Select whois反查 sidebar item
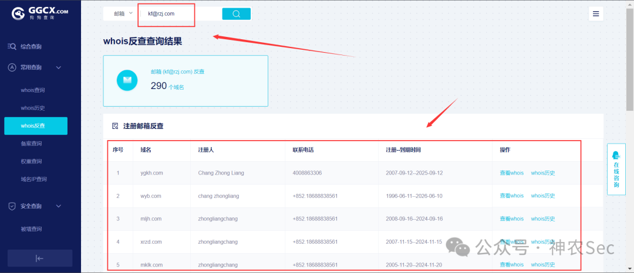 pyautogui.click(x=36, y=126)
